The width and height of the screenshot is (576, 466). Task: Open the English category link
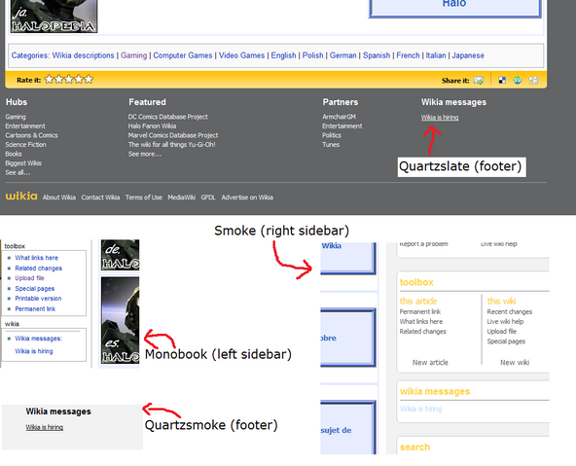tap(283, 55)
